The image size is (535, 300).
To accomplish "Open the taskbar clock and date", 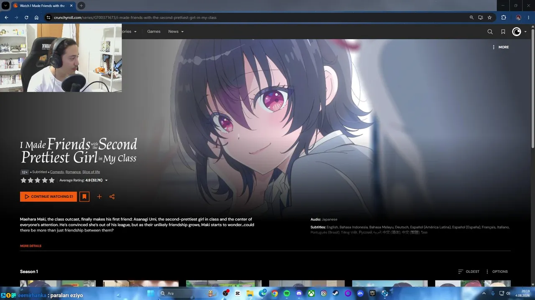I will pyautogui.click(x=522, y=293).
